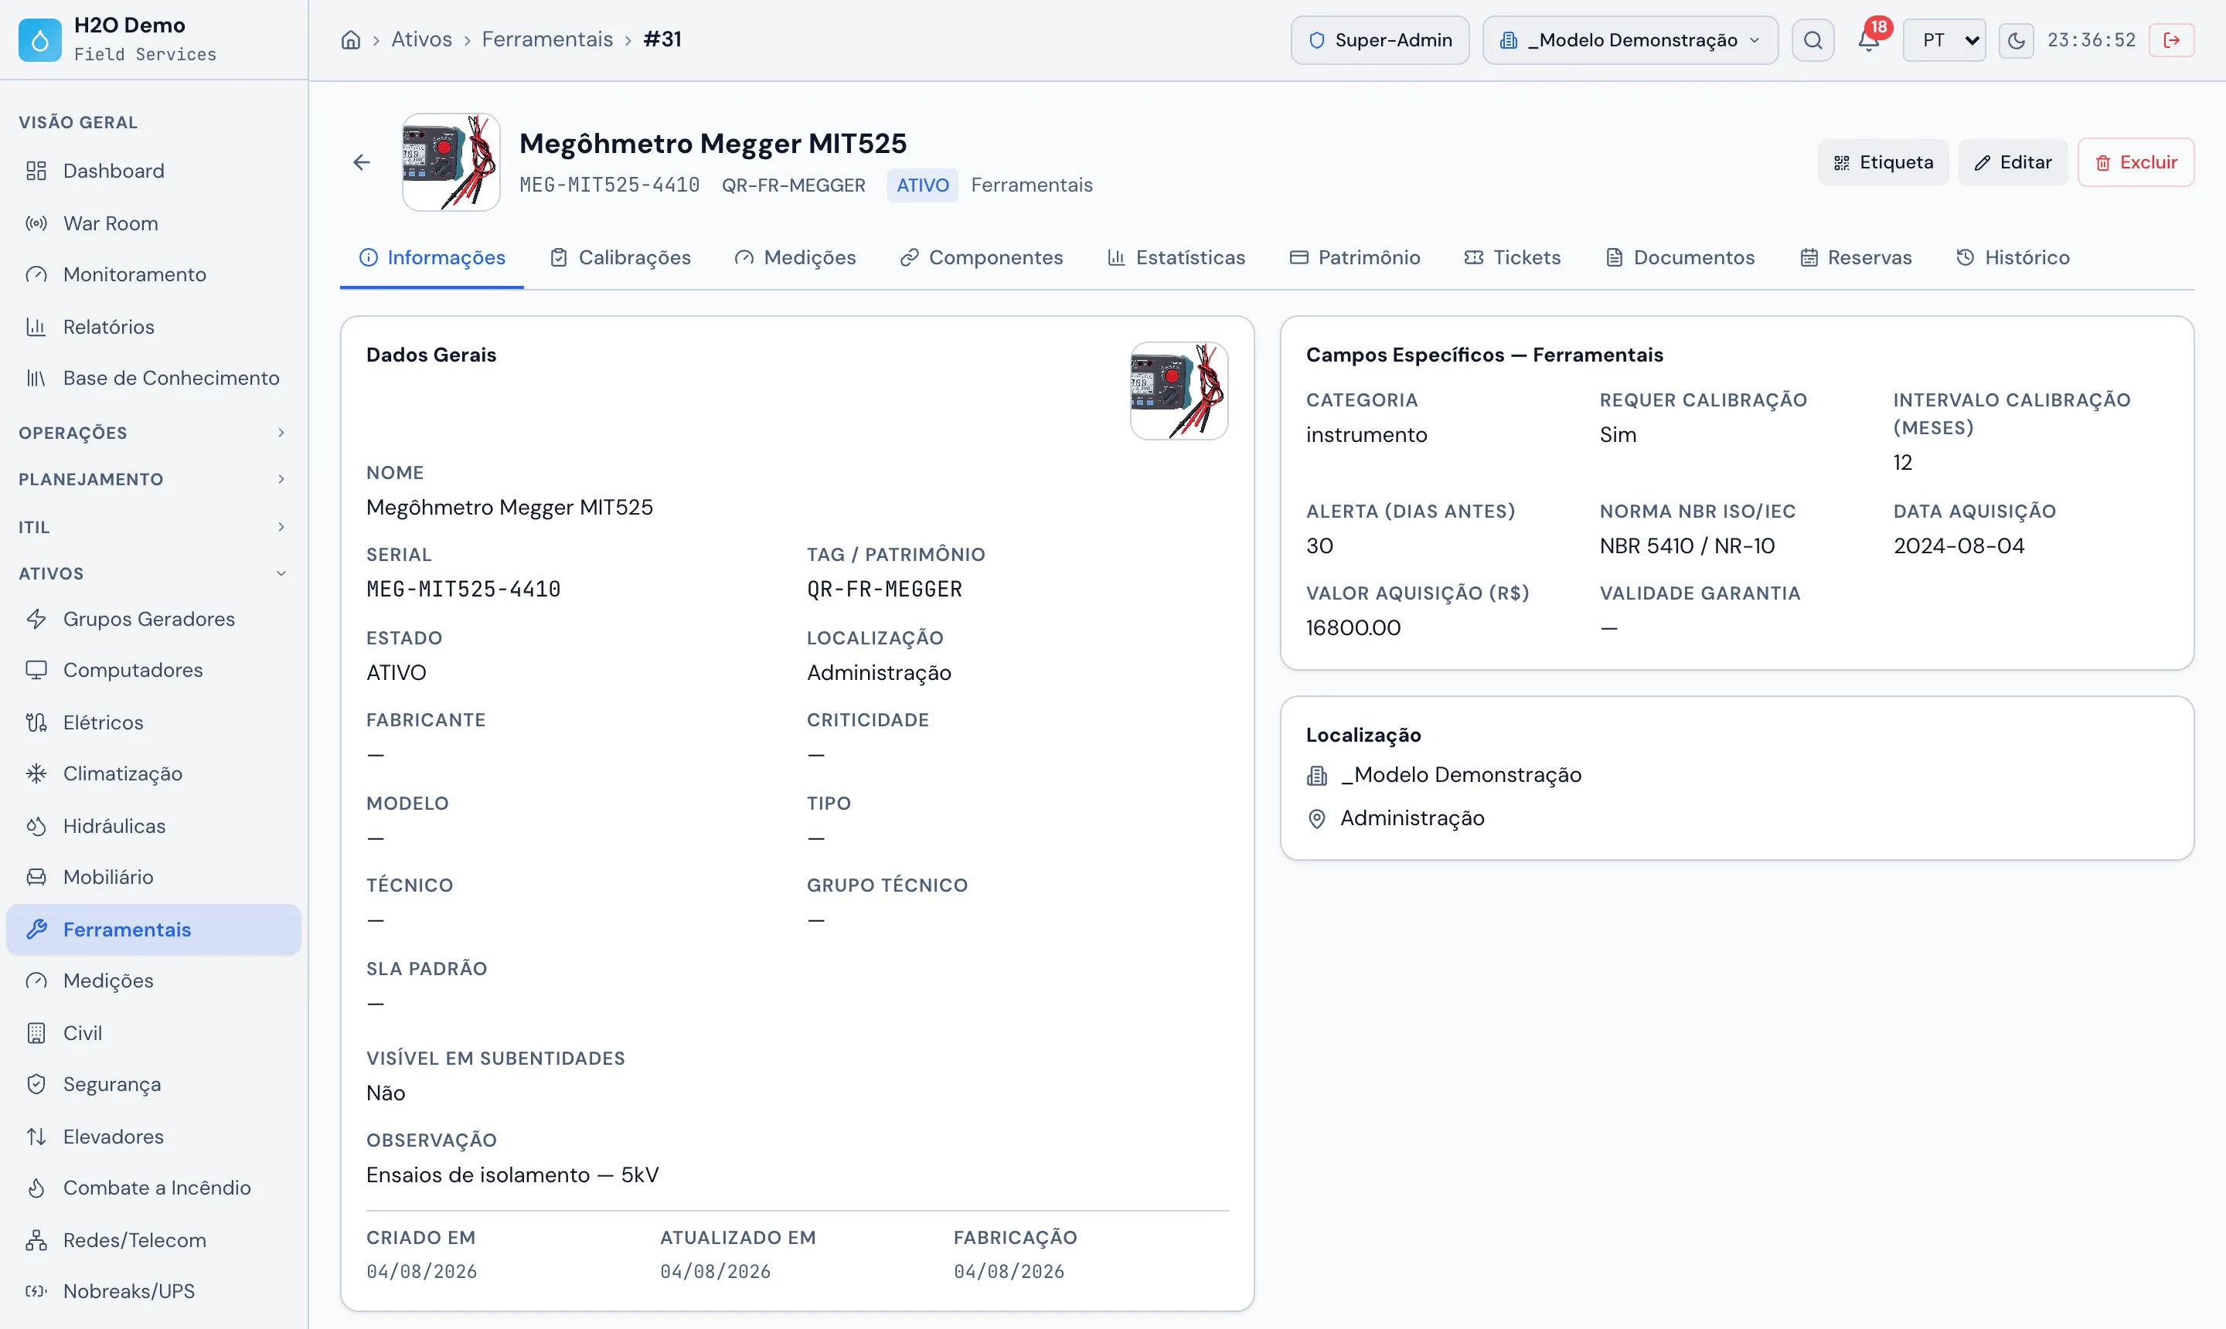Screen dimensions: 2226x1329
Task: Switch to the Estatísticas tab
Action: [1176, 258]
